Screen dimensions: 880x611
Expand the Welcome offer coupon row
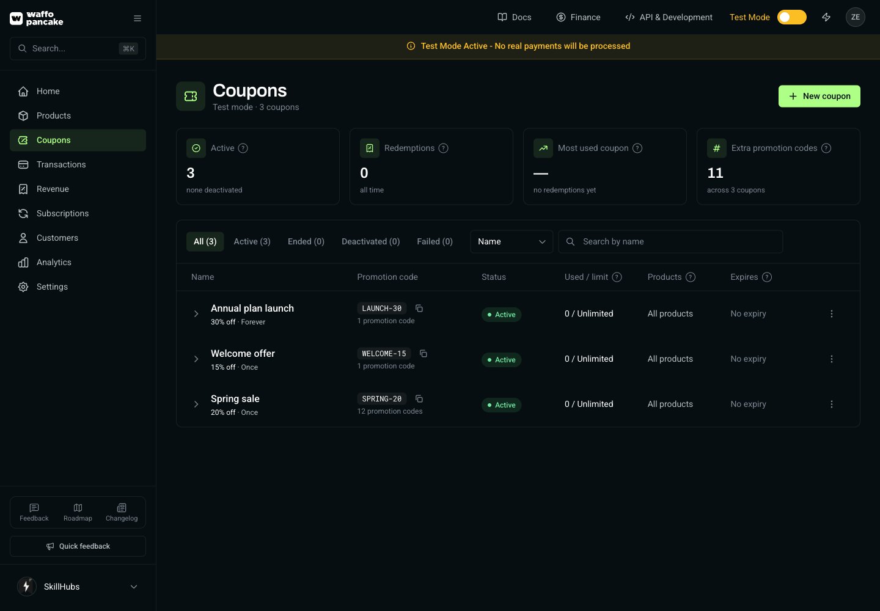[x=196, y=359]
